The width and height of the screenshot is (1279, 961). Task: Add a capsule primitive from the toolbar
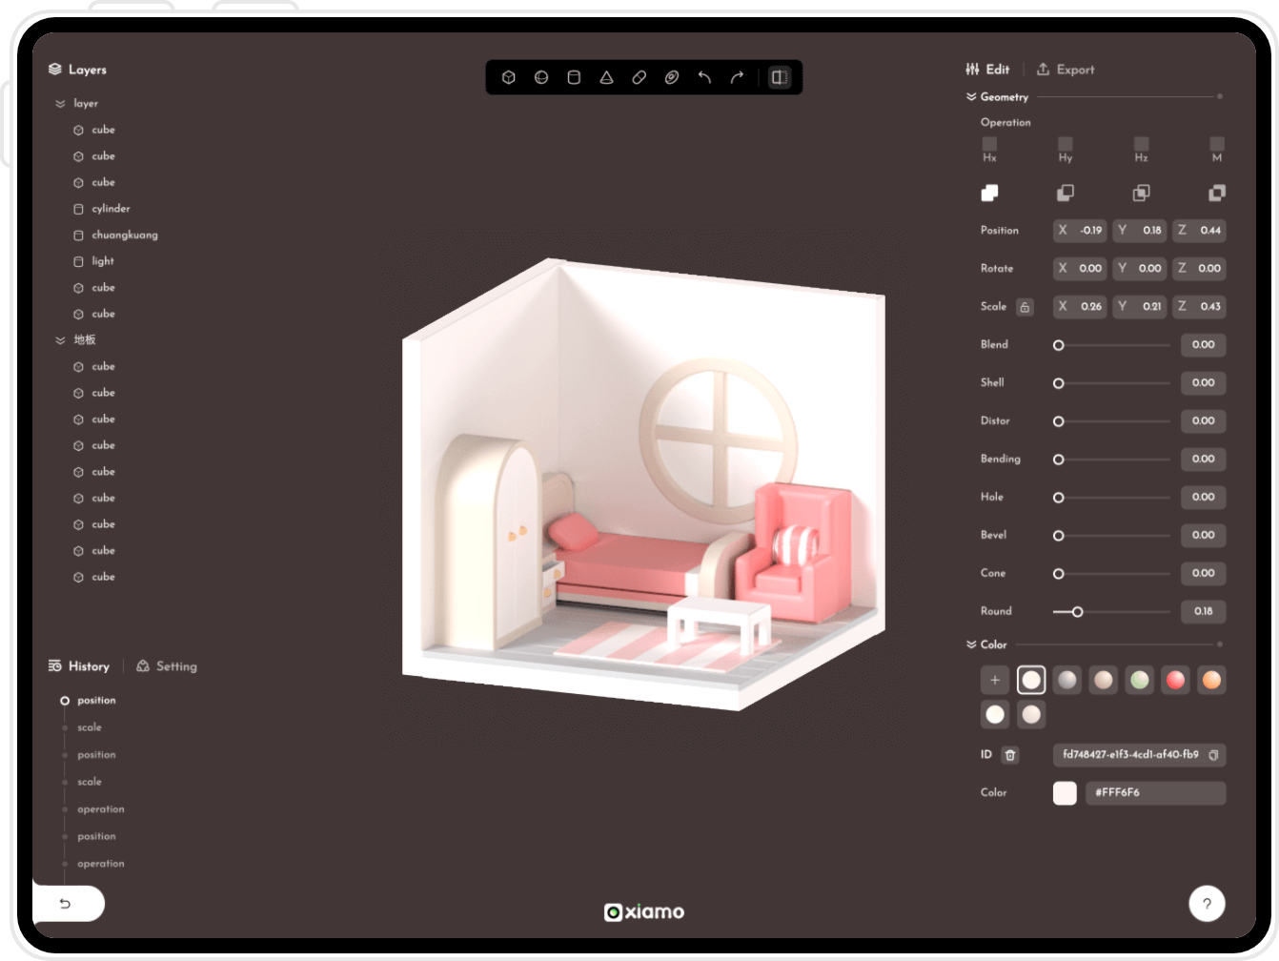click(x=639, y=77)
